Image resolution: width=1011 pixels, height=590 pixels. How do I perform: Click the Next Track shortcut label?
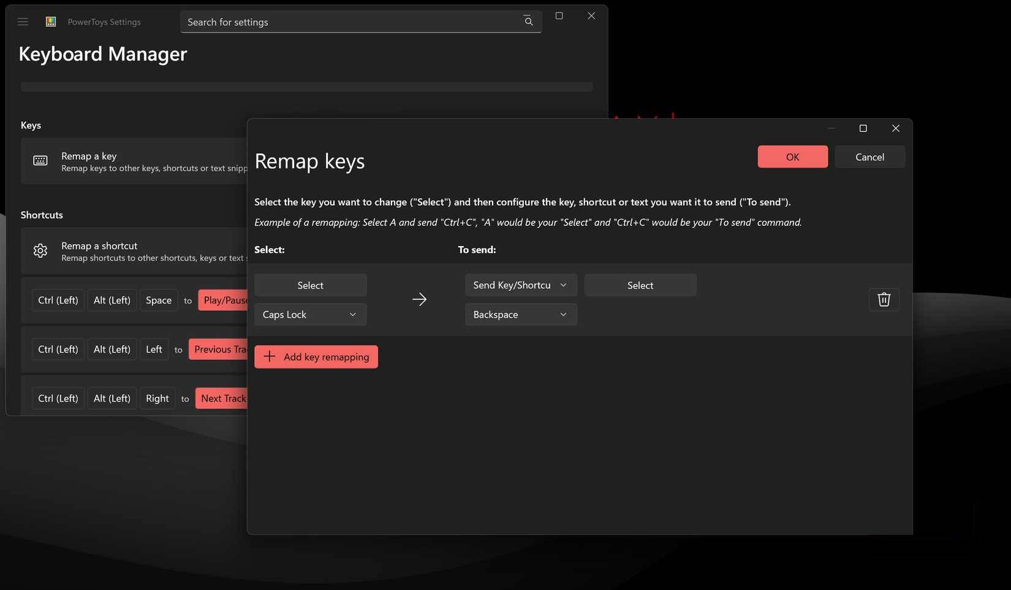pyautogui.click(x=222, y=398)
